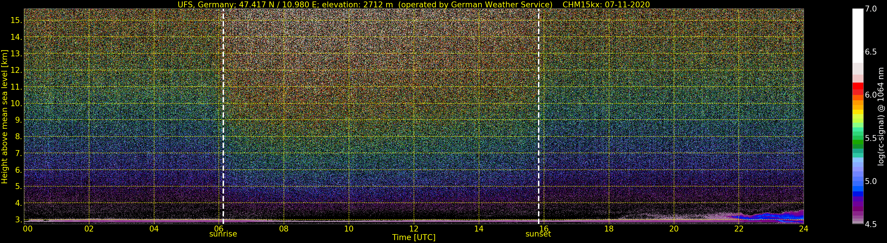Viewport: 887px width, 243px height.
Task: Click the '6.5' colorbar tick label
Action: coord(870,52)
